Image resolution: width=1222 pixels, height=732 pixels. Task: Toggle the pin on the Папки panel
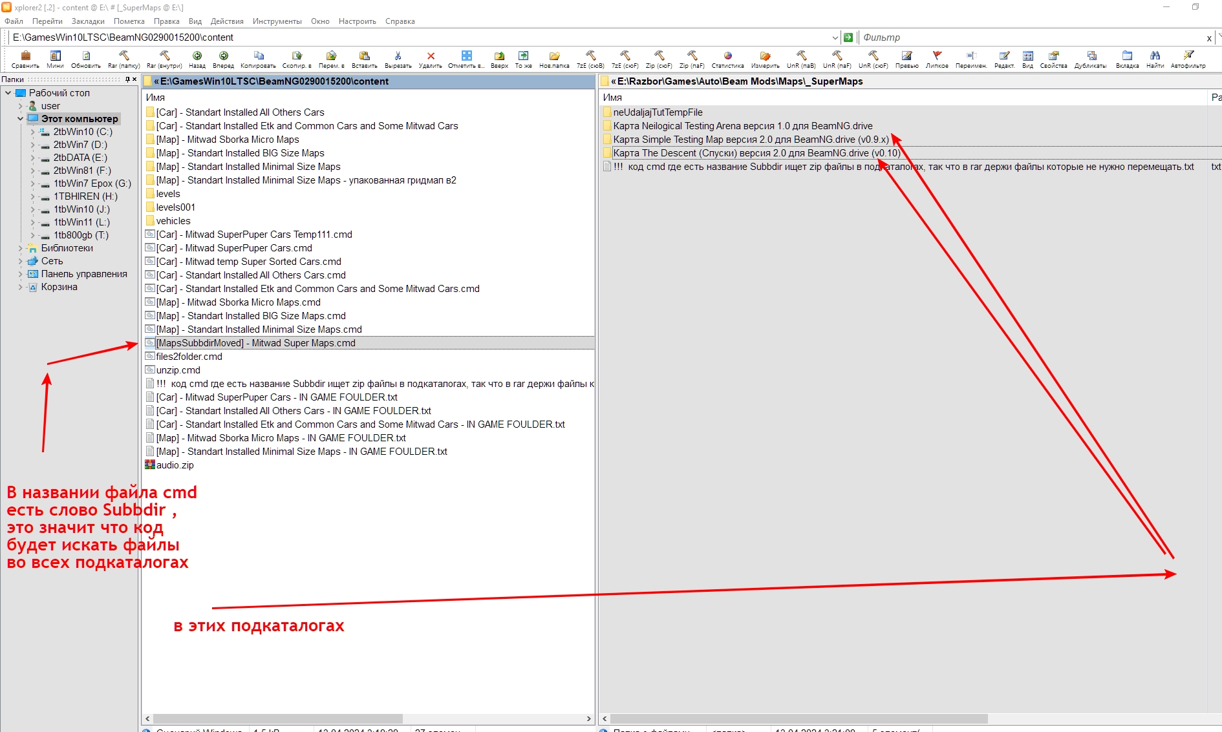[x=127, y=79]
